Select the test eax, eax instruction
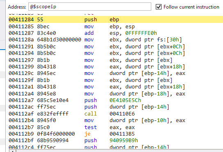 [x=116, y=127]
